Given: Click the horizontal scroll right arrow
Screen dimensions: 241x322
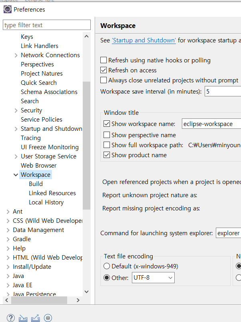Looking at the screenshot, I should click(78, 300).
